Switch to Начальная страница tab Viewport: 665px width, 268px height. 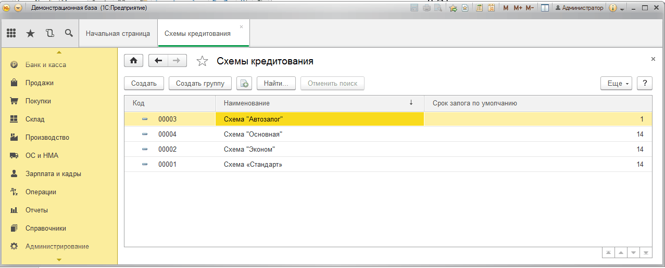coord(118,34)
